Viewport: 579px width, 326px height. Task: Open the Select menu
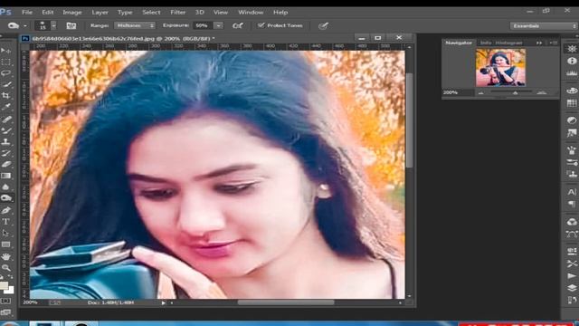151,12
